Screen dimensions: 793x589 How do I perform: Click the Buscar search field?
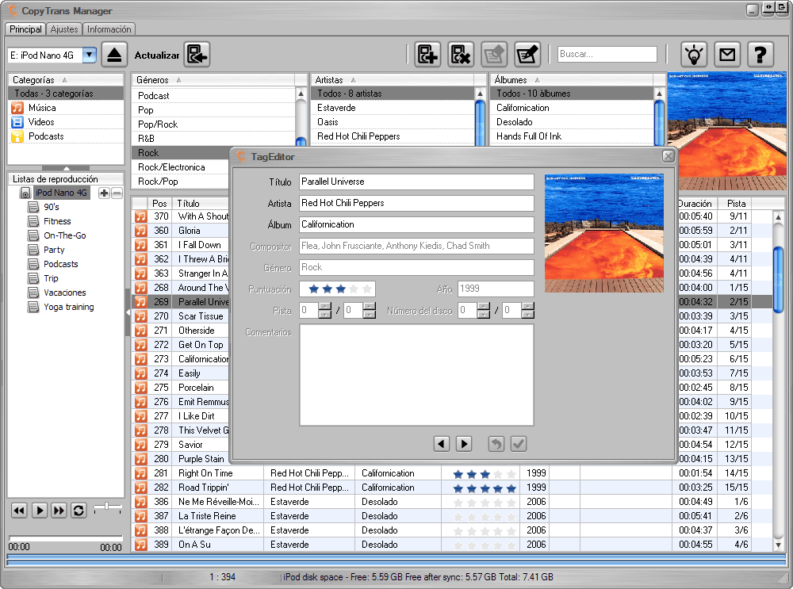click(x=607, y=54)
